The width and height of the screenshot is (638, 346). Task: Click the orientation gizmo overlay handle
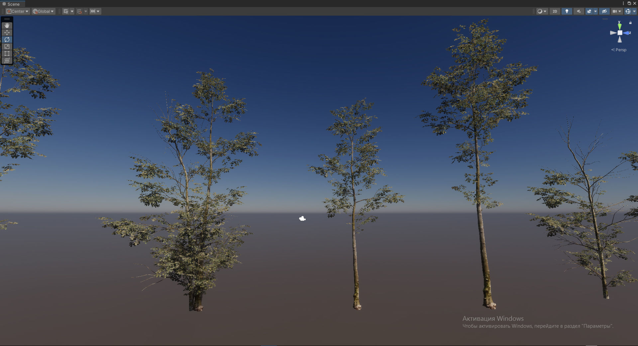point(605,19)
